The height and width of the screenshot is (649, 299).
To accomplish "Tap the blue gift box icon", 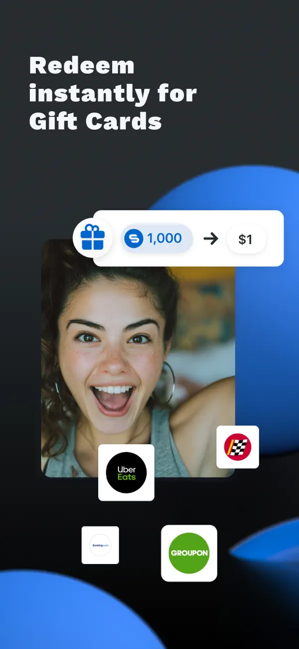I will pyautogui.click(x=92, y=237).
